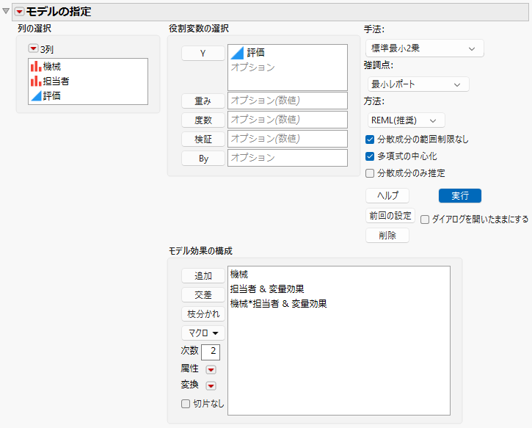The width and height of the screenshot is (532, 428).
Task: Open the 変換 red triangle menu
Action: click(x=211, y=385)
